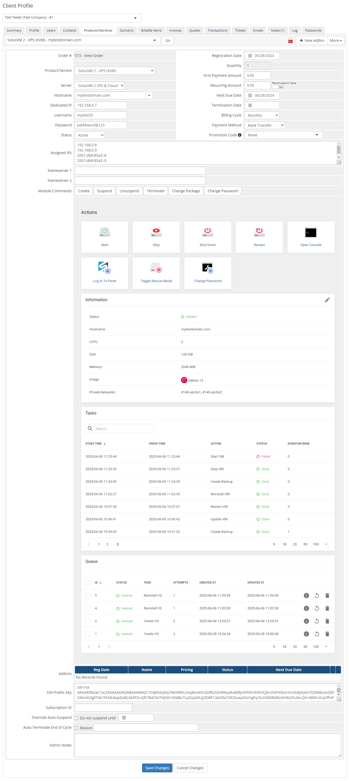Viewport: 349px width, 781px height.
Task: Edit Information panel with pencil icon
Action: tap(327, 300)
